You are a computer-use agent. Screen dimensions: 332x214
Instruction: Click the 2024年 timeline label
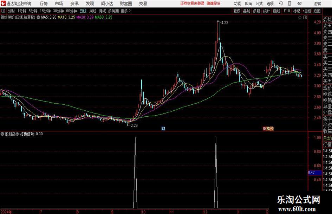pos(6,212)
